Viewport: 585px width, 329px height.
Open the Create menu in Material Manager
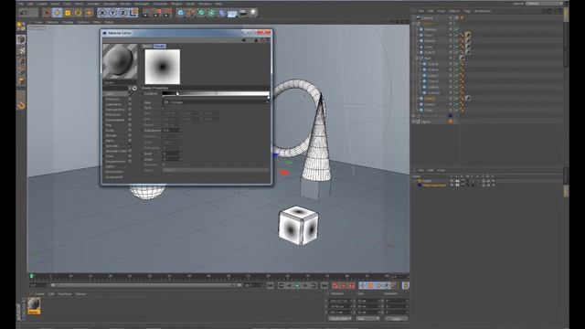point(39,294)
